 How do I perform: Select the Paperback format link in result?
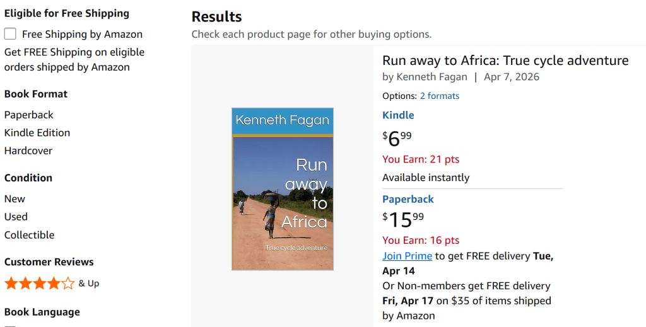pos(408,199)
